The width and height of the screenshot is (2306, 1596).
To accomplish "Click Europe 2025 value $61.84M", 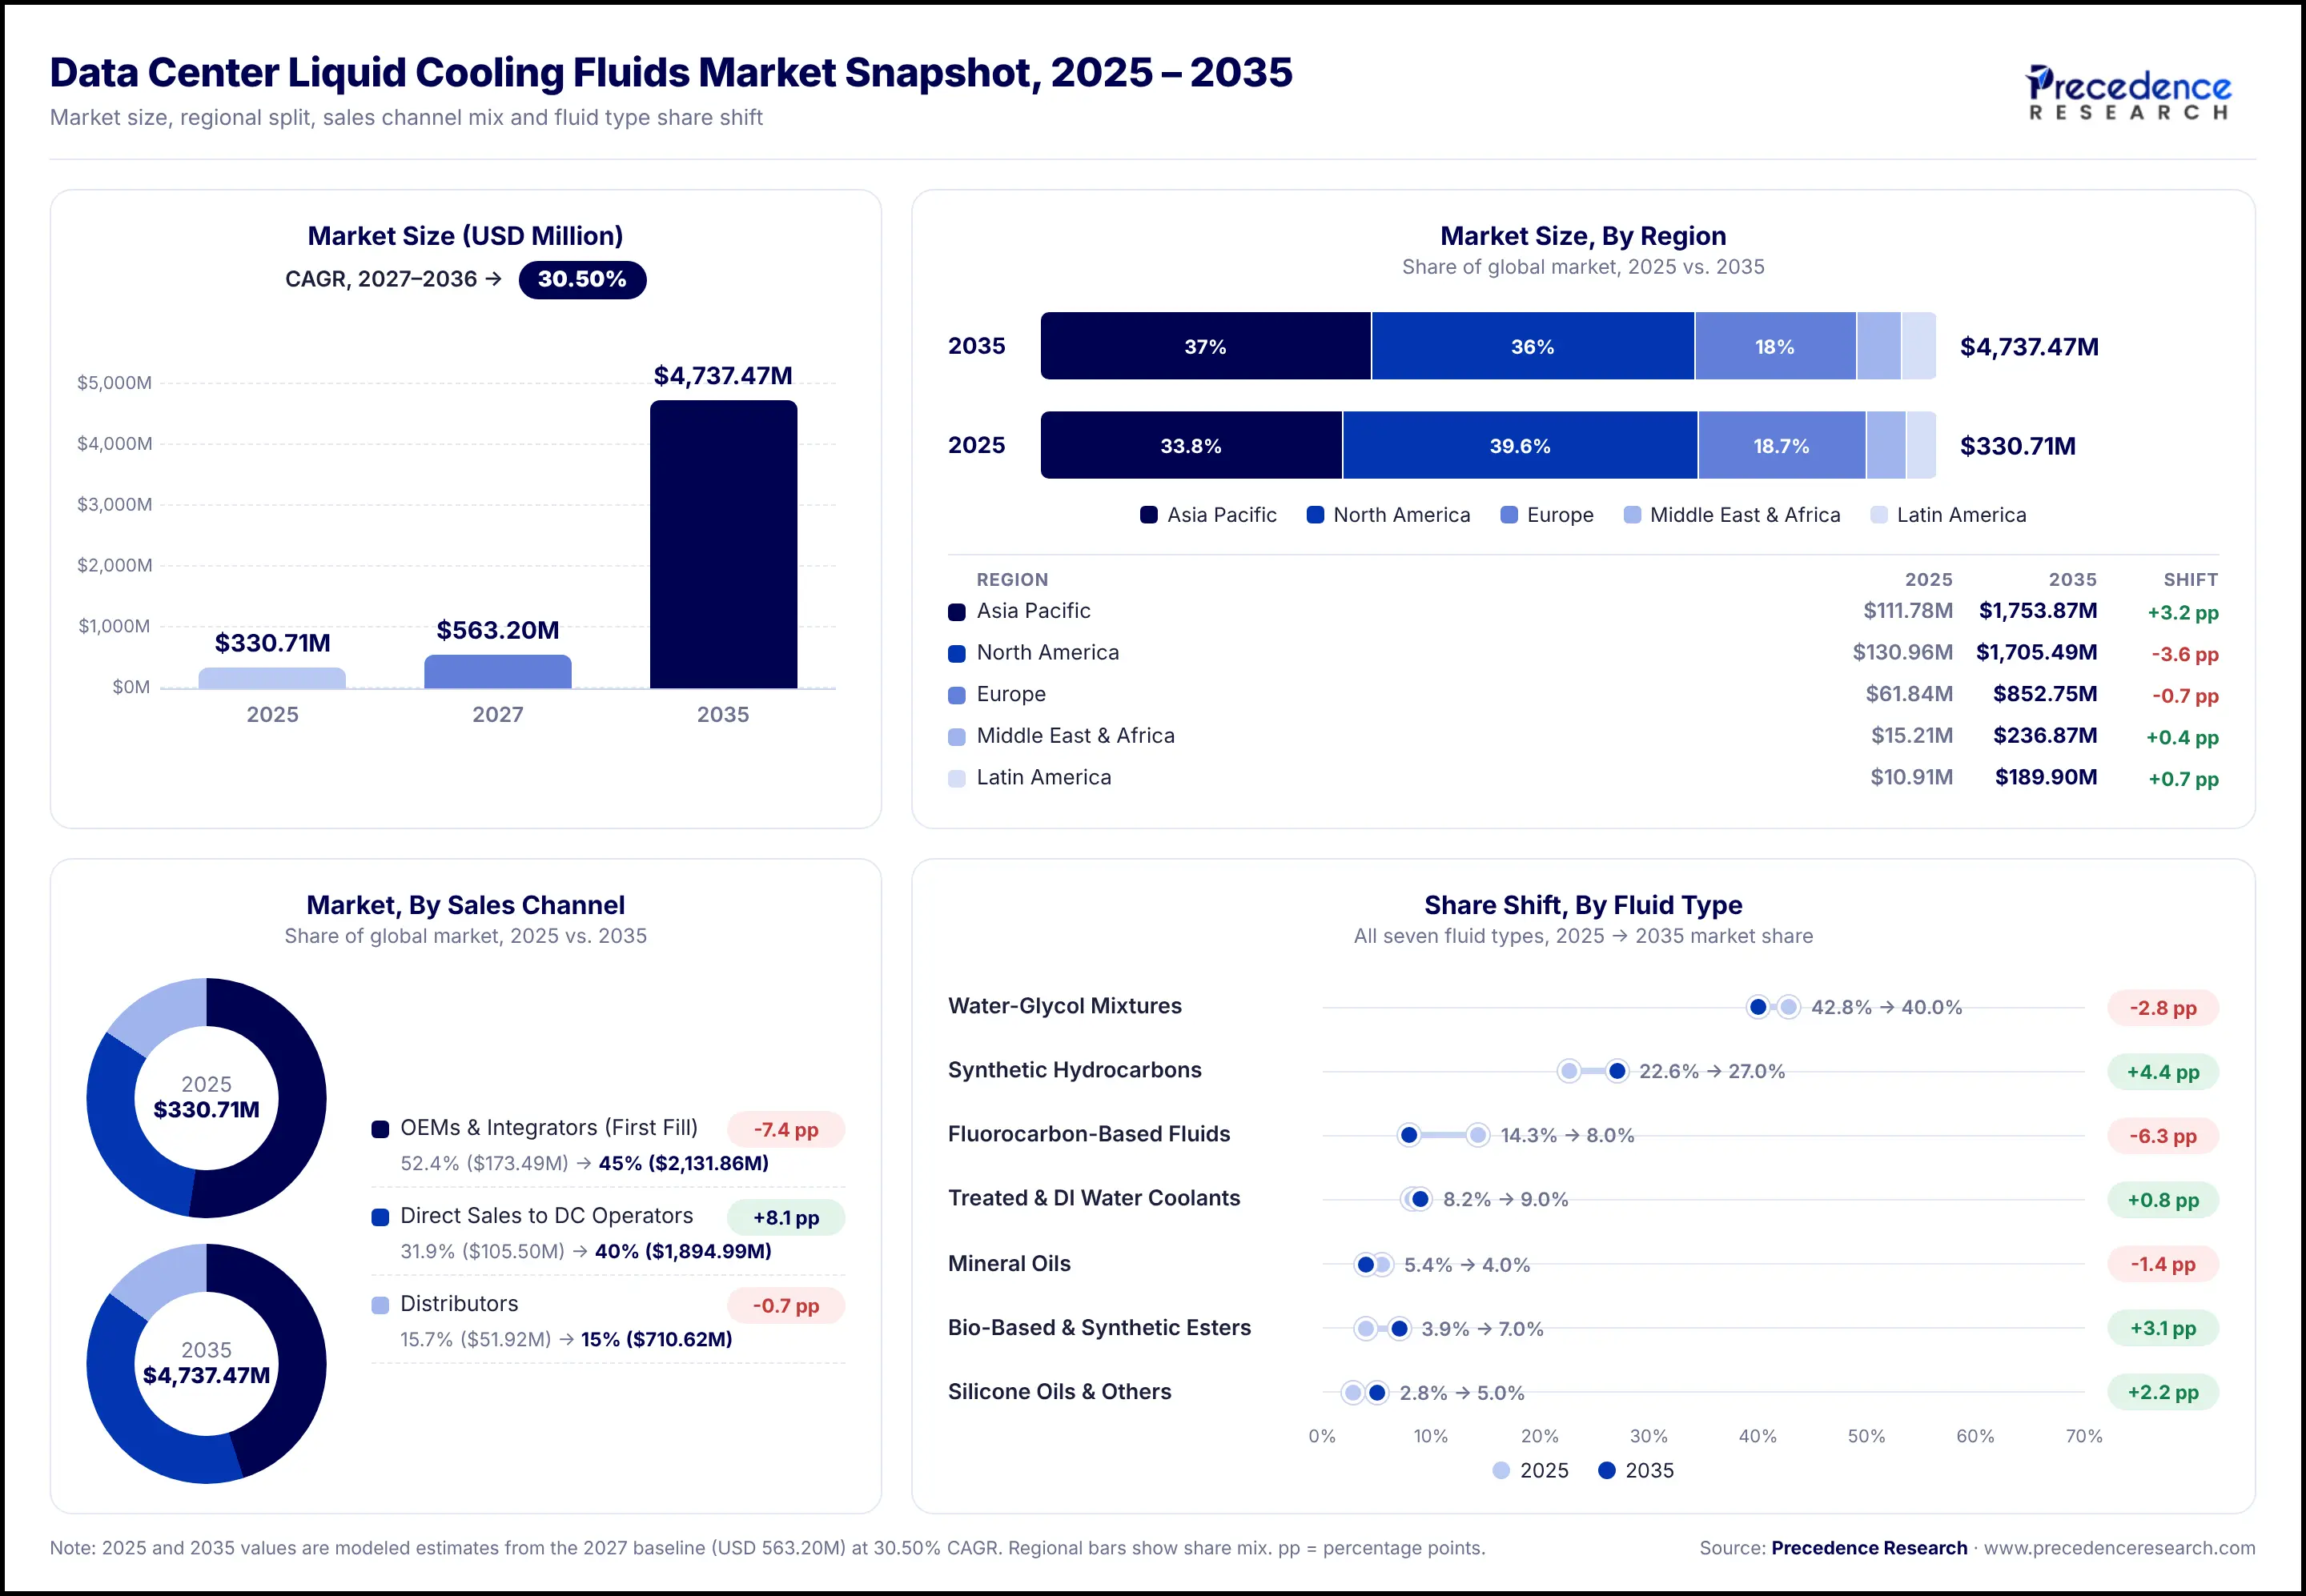I will click(x=1909, y=694).
